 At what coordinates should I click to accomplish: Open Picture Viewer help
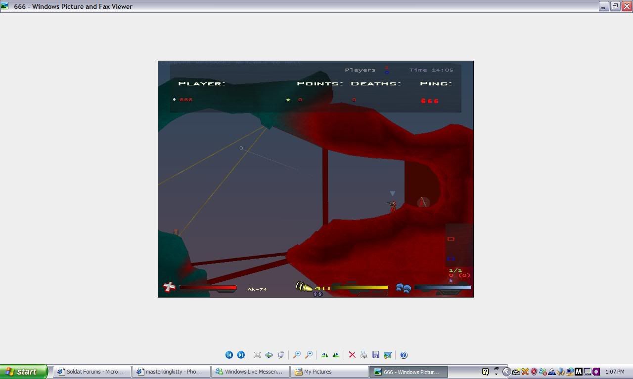tap(404, 355)
